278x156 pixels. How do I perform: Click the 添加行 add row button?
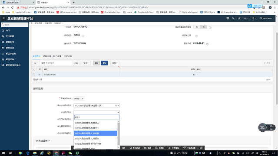click(x=115, y=63)
